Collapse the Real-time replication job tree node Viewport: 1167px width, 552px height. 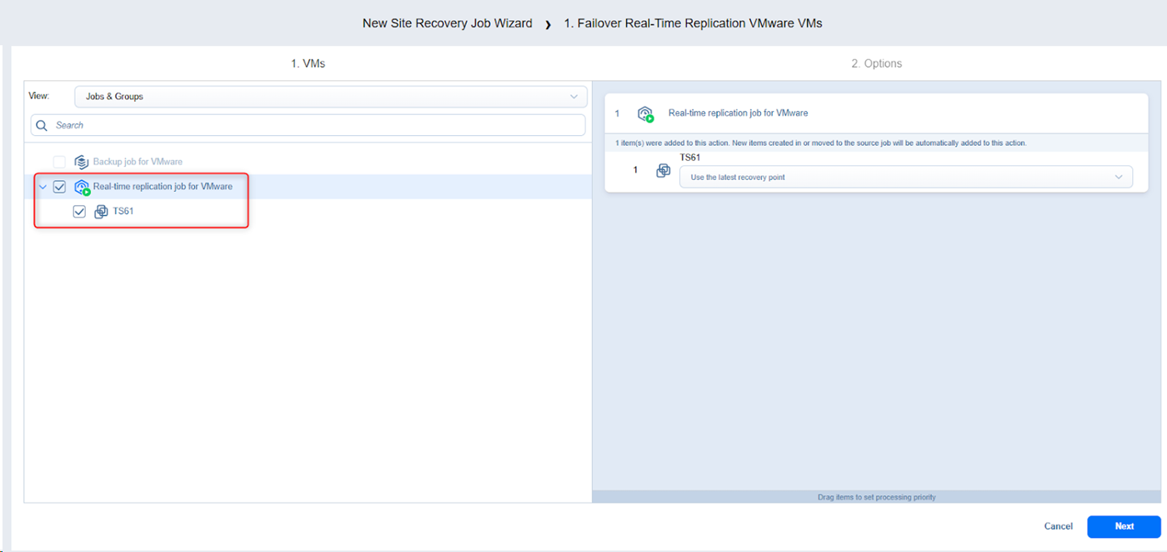43,187
